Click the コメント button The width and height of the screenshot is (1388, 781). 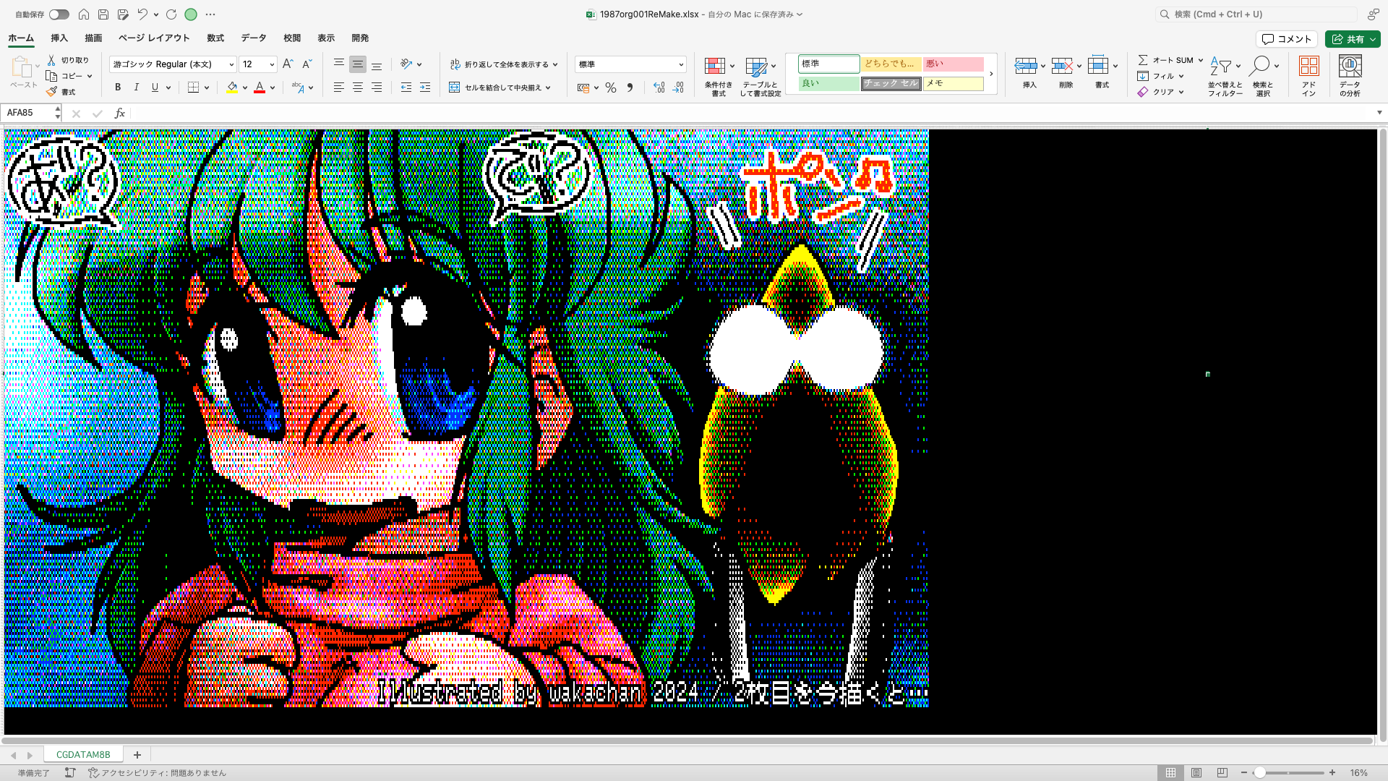point(1287,39)
